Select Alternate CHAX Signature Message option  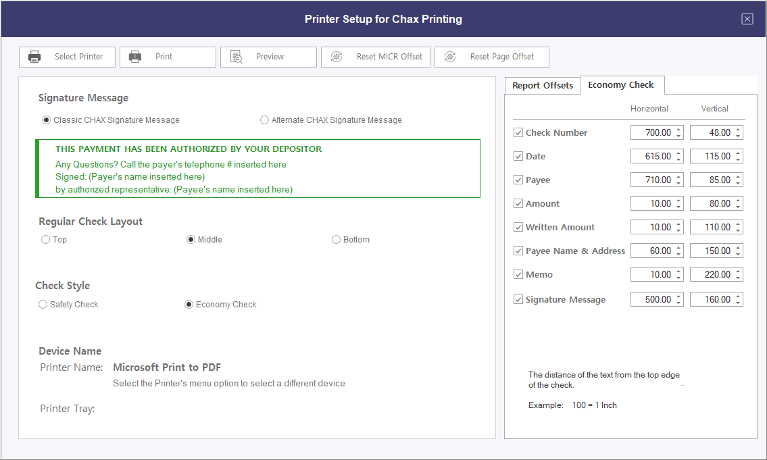point(264,120)
